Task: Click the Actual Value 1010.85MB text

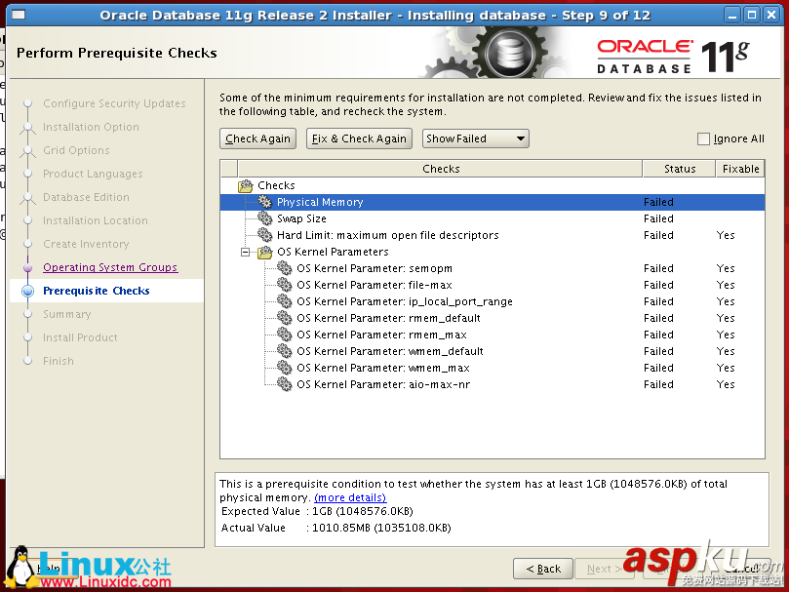Action: 381,528
